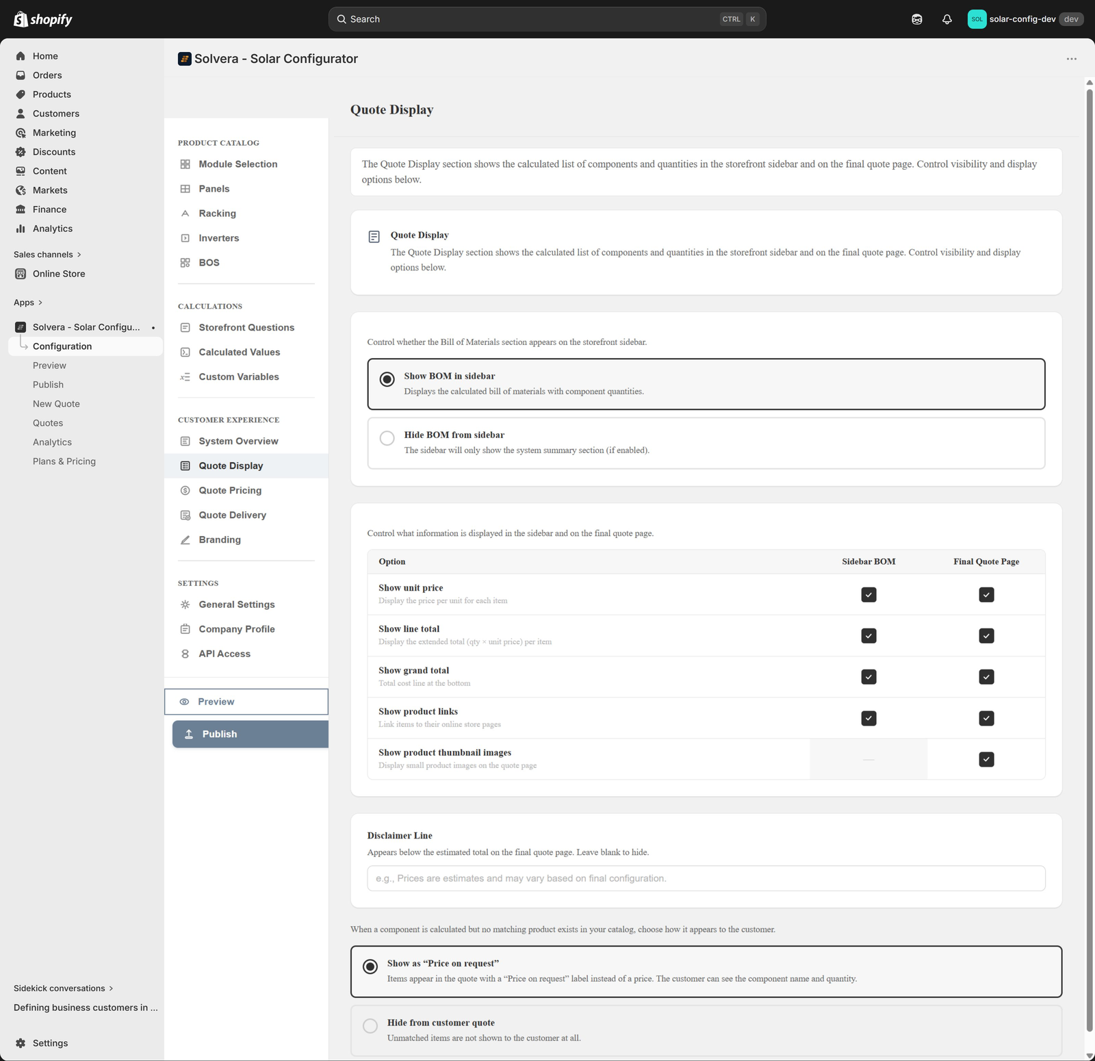This screenshot has width=1095, height=1061.
Task: Click the blue Publish button
Action: pos(250,734)
